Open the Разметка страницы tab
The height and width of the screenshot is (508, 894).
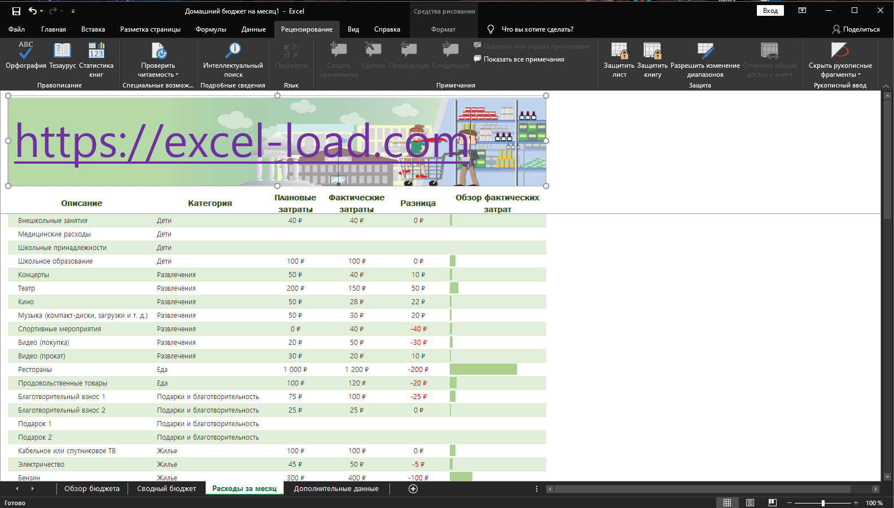pos(150,29)
